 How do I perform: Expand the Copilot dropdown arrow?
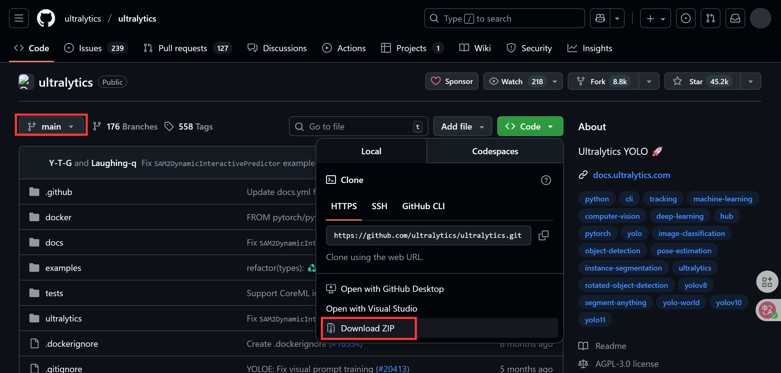click(x=617, y=19)
